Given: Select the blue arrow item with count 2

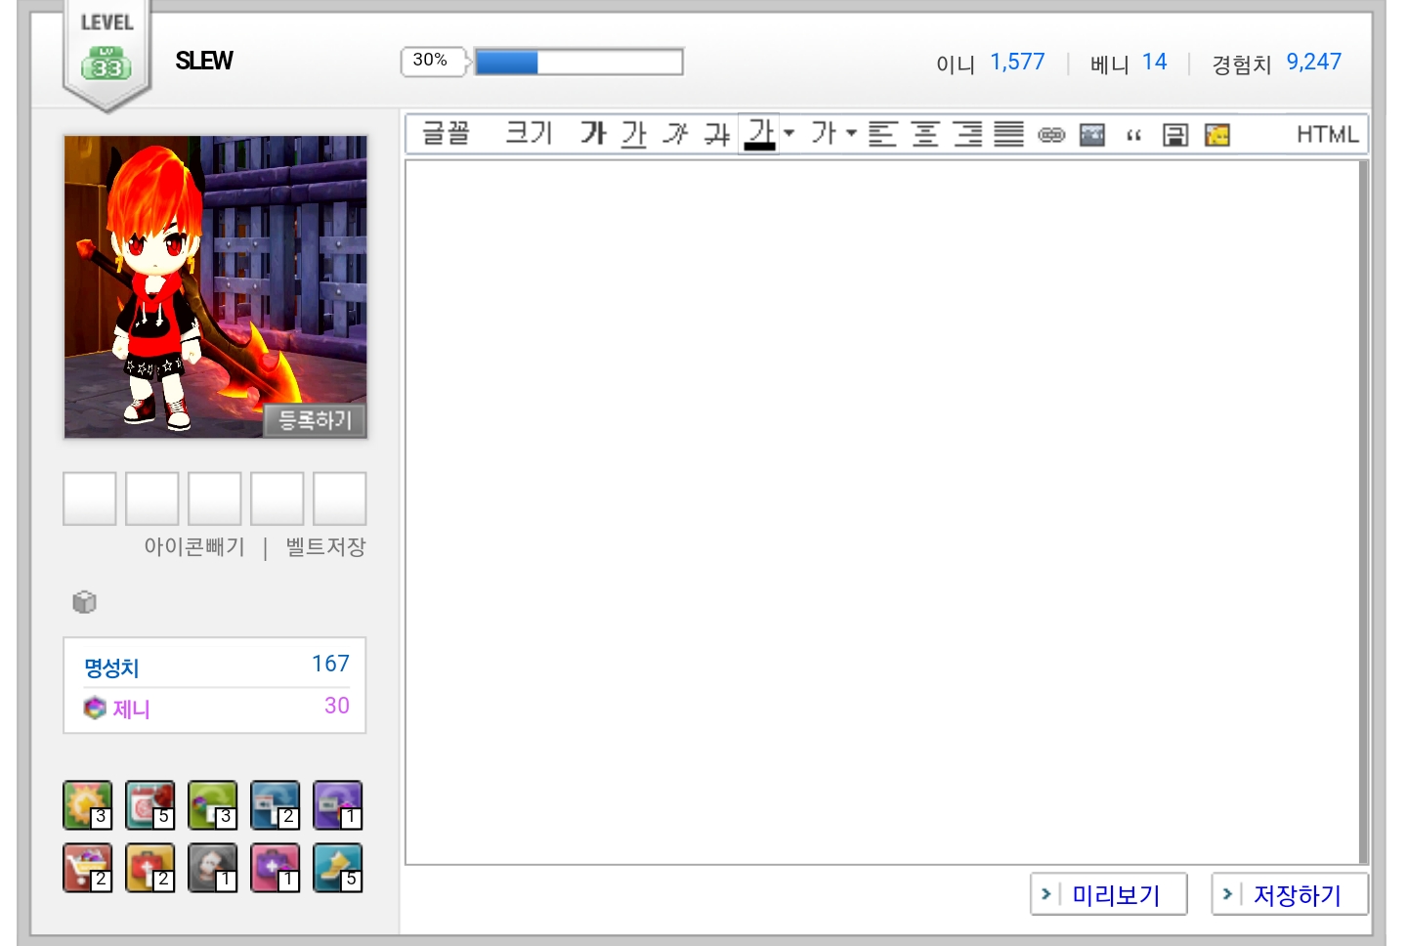Looking at the screenshot, I should click(276, 805).
